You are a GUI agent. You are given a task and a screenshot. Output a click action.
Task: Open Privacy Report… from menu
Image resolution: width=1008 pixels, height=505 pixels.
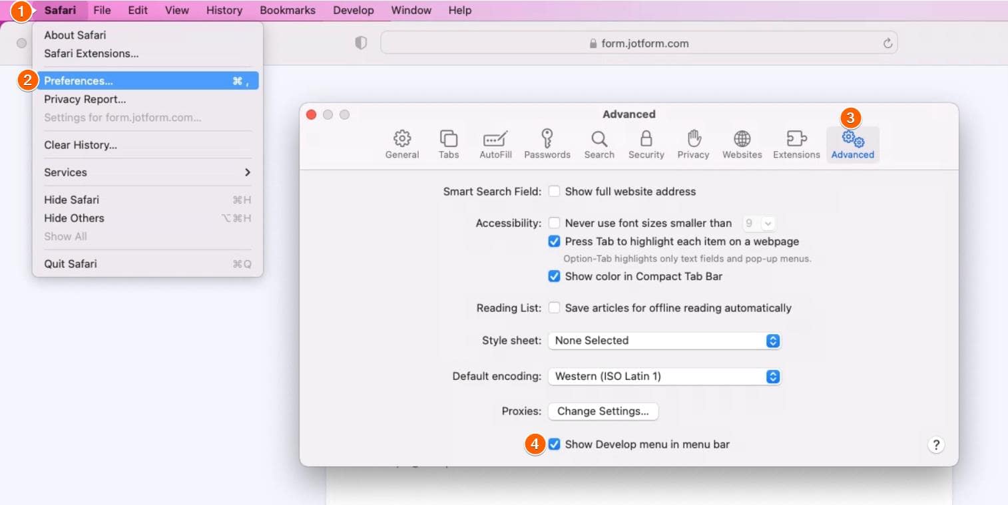click(147, 100)
